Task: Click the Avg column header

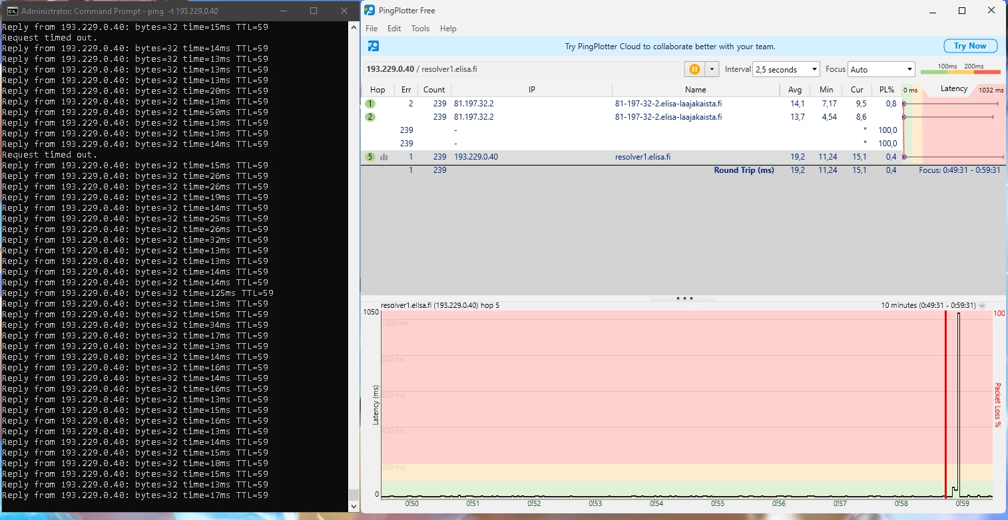Action: tap(795, 90)
